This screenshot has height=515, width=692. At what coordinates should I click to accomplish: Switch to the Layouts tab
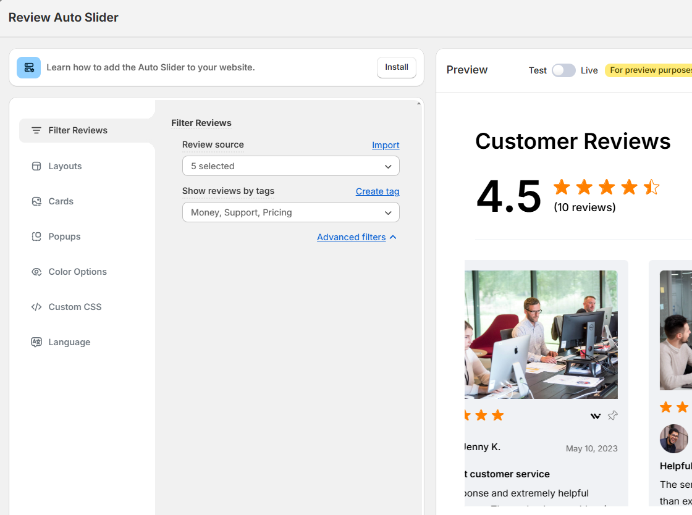pos(65,166)
